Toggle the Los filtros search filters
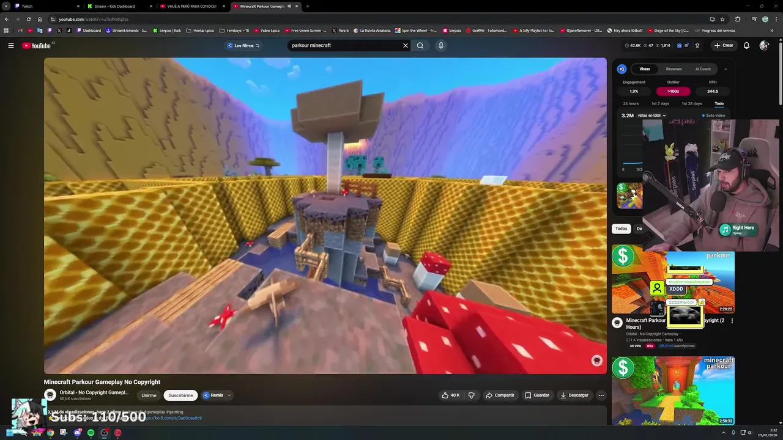 [243, 45]
